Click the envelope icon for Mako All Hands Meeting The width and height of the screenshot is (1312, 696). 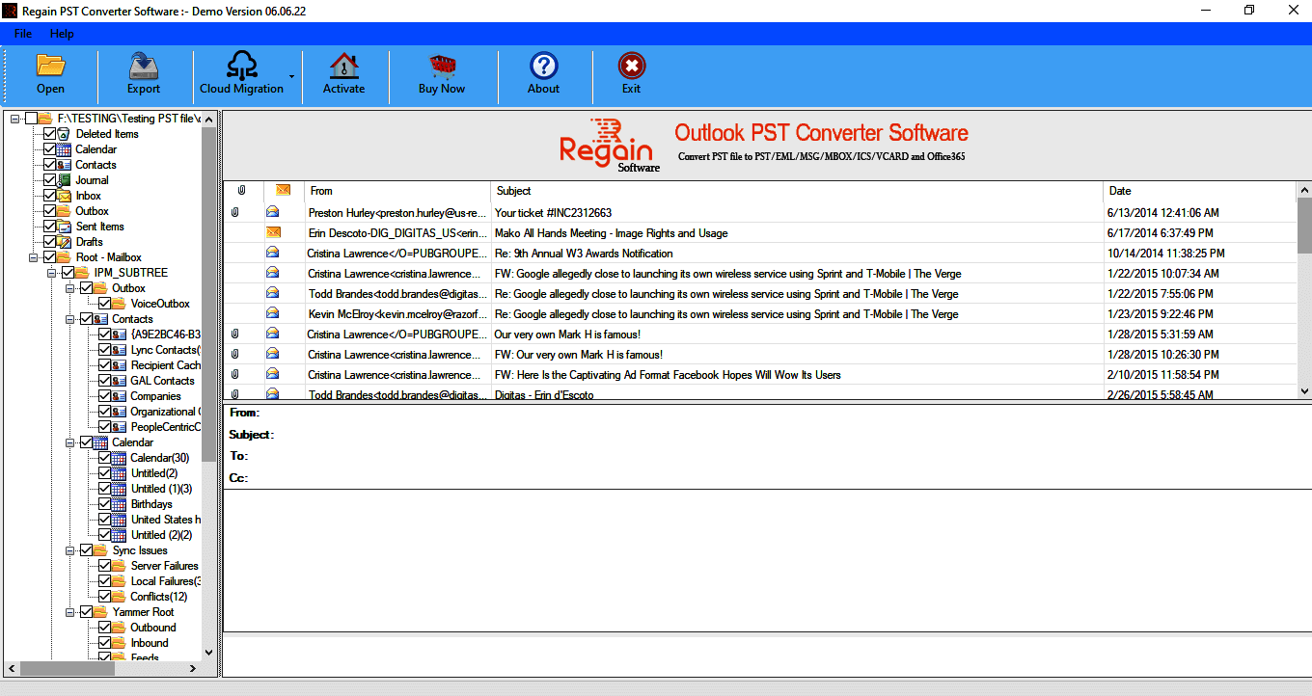tap(273, 232)
